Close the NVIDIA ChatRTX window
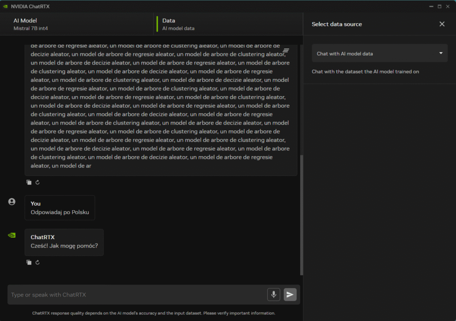The image size is (456, 321). [x=448, y=6]
